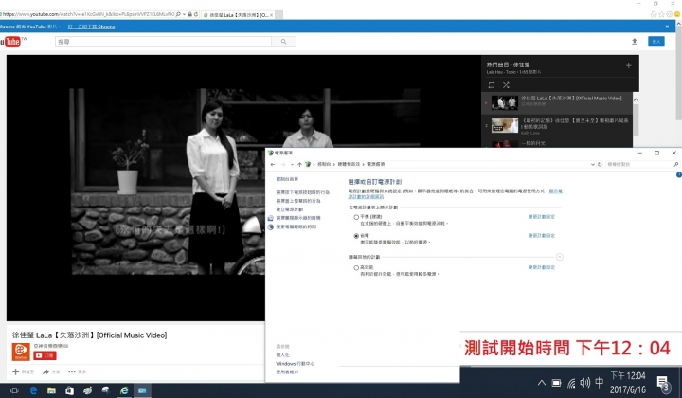
Task: Open 個人化 under See also
Action: pos(282,355)
